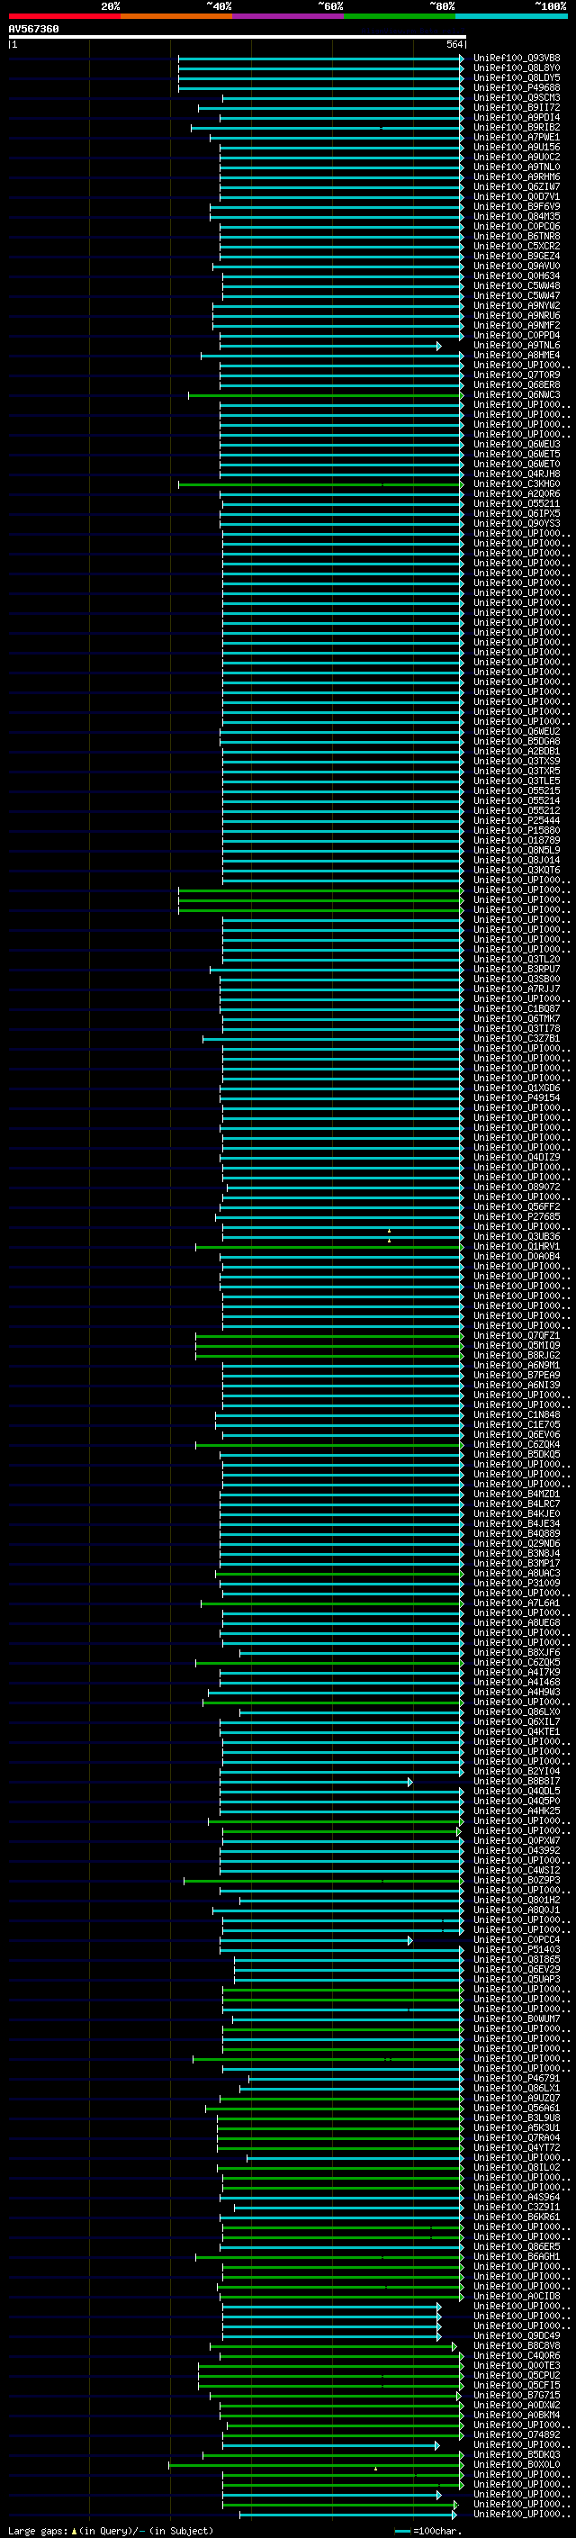Select hit label UniRef100_Q1HRV1

[517, 1246]
